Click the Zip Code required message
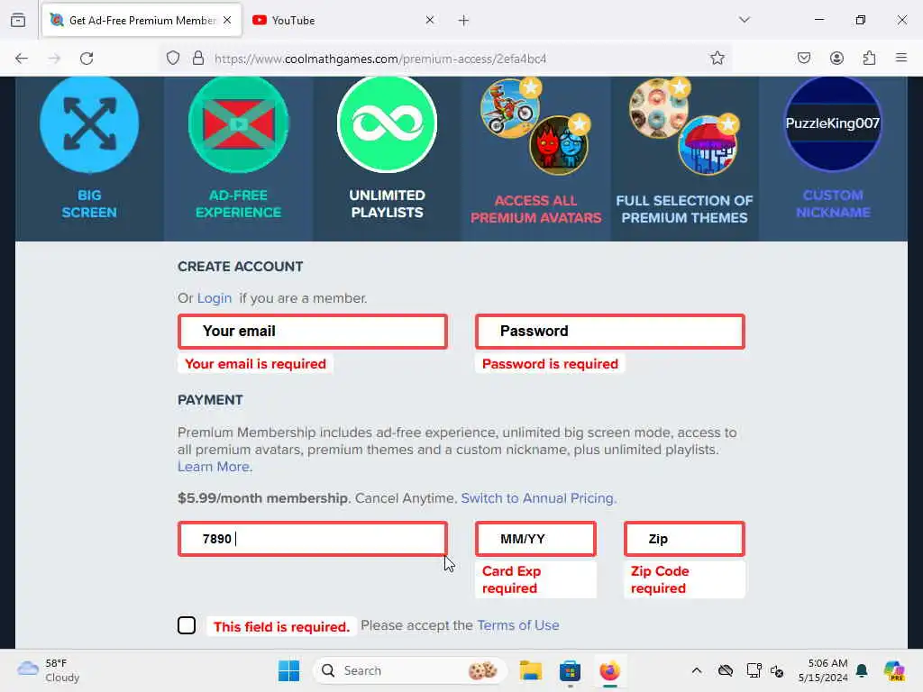The width and height of the screenshot is (923, 692). click(x=685, y=579)
